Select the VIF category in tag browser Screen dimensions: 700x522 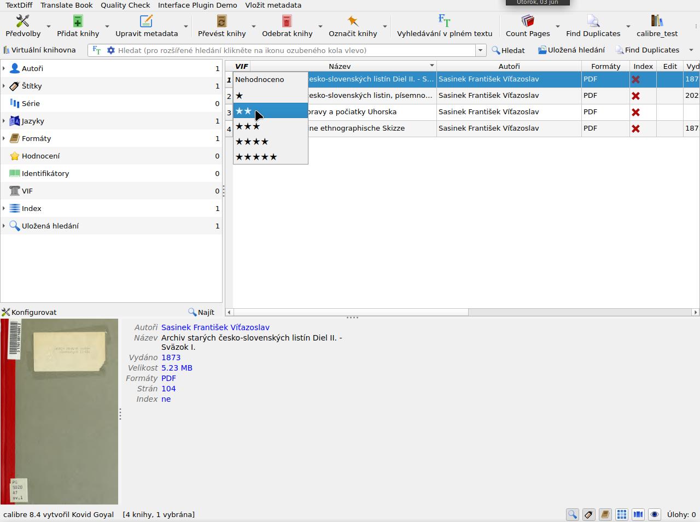pyautogui.click(x=111, y=191)
